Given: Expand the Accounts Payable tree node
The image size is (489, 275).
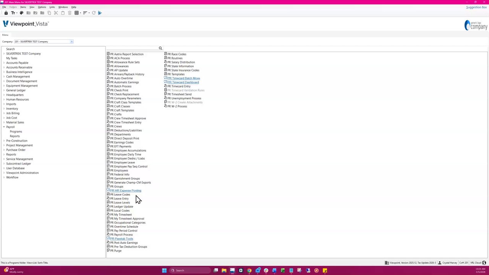Looking at the screenshot, I should [4, 63].
